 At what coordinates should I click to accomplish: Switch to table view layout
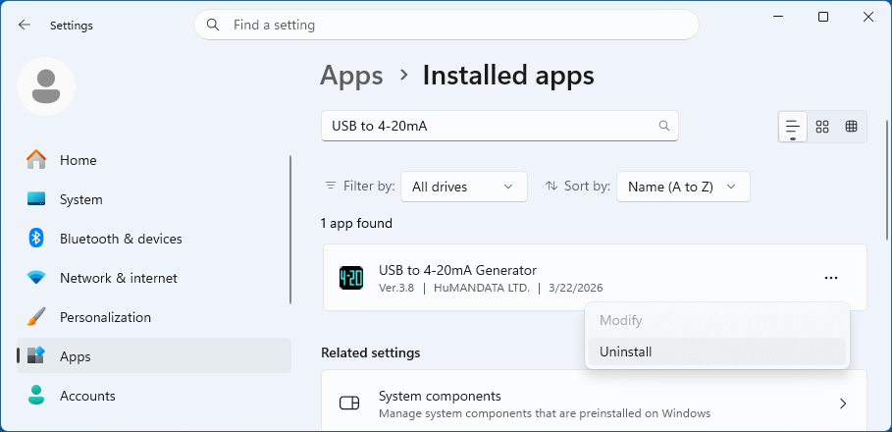(x=851, y=127)
